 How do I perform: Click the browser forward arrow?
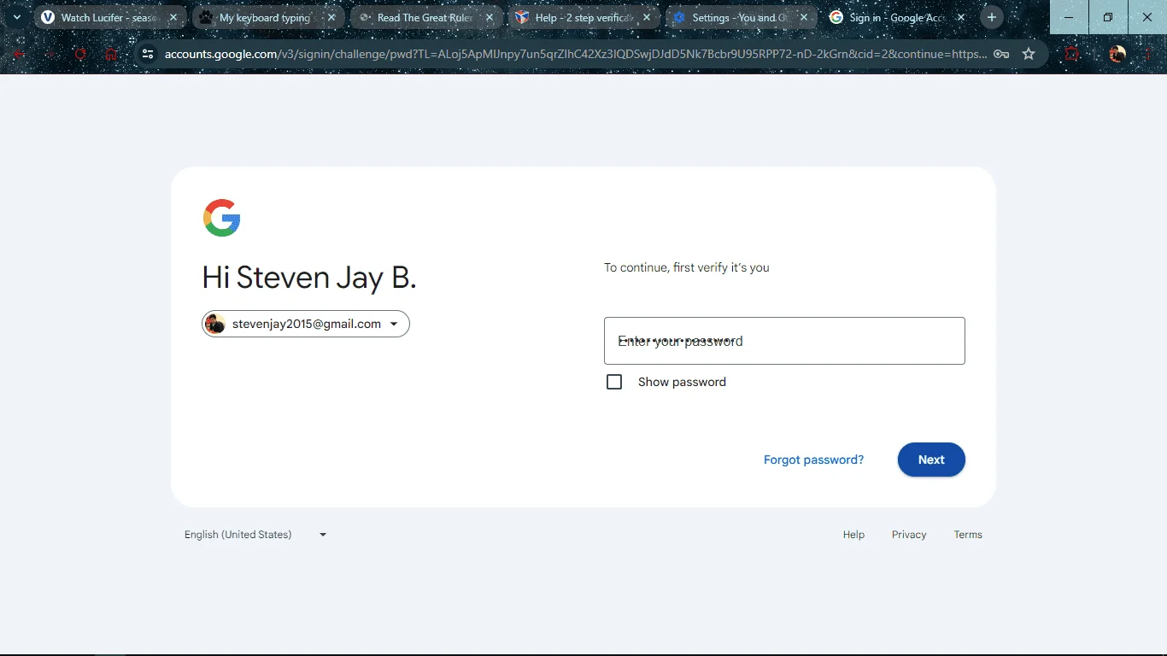pos(50,54)
